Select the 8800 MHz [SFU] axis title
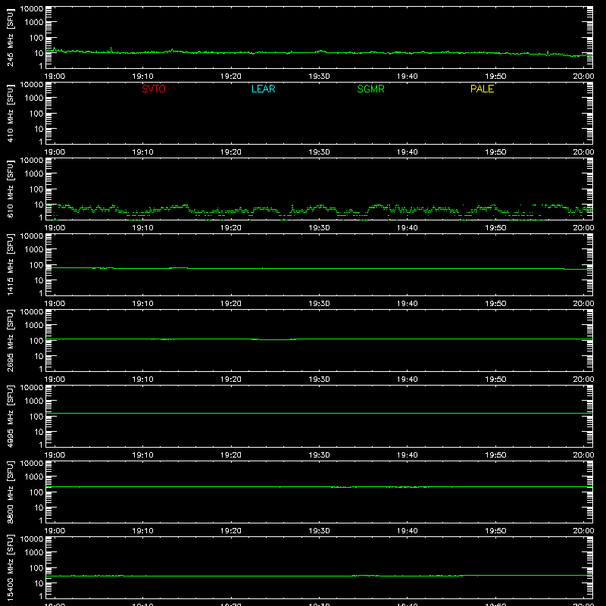The width and height of the screenshot is (606, 606). pyautogui.click(x=10, y=492)
